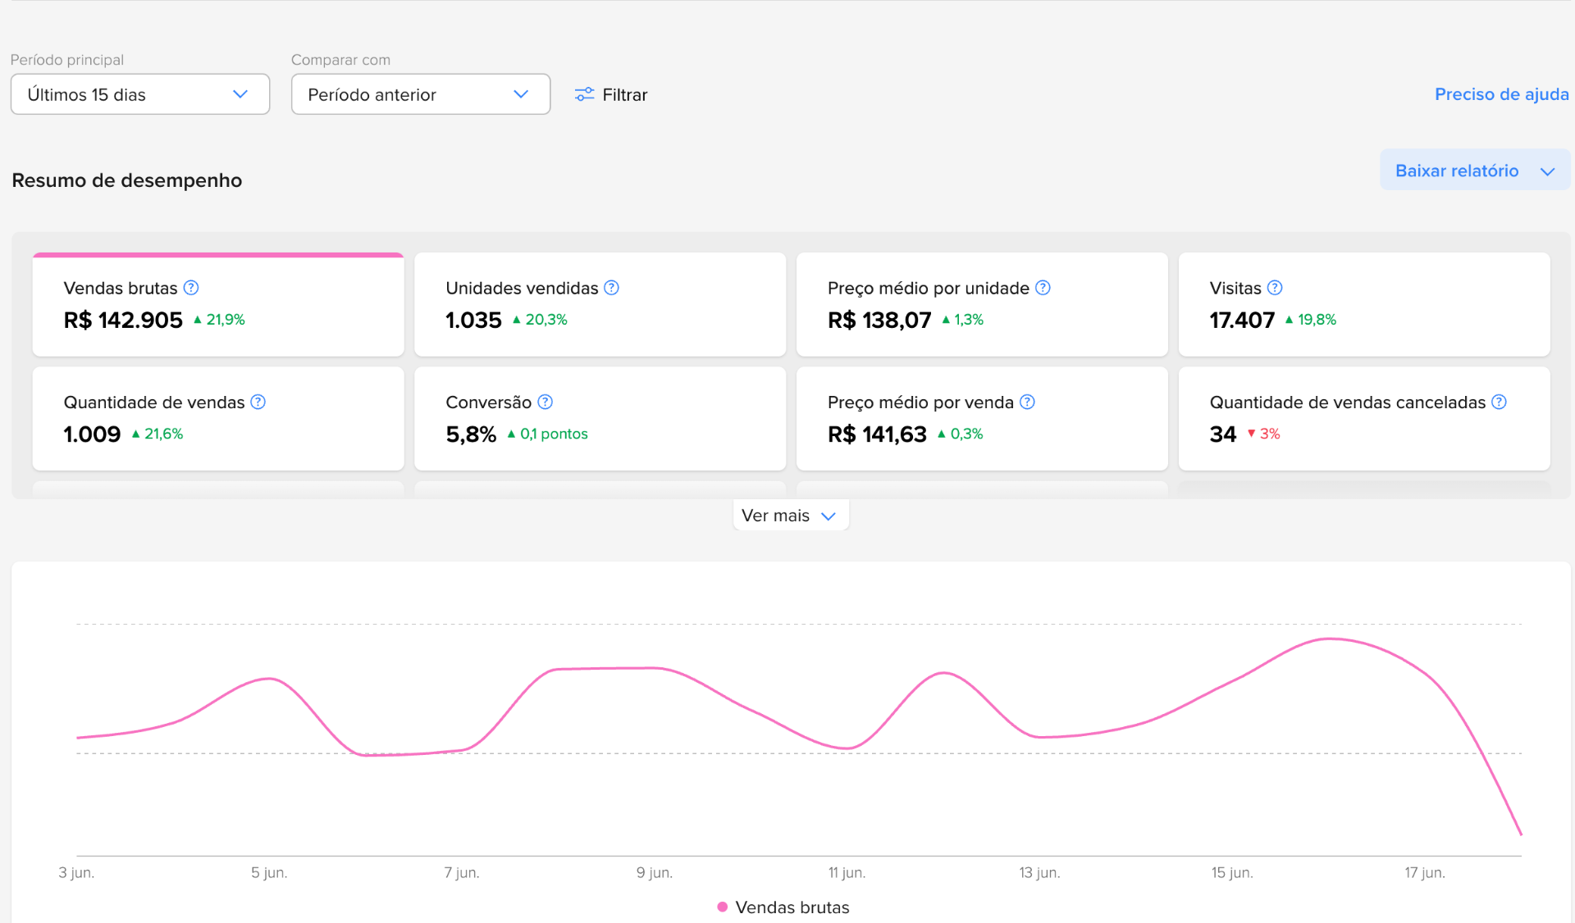Click help icon next to Vendas brutas
1575x923 pixels.
[191, 288]
